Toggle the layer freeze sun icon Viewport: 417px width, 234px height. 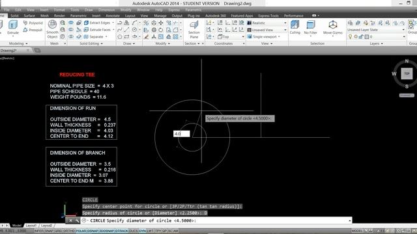click(356, 36)
